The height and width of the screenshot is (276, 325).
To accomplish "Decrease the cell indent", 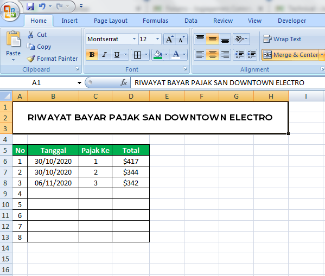I will 239,55.
